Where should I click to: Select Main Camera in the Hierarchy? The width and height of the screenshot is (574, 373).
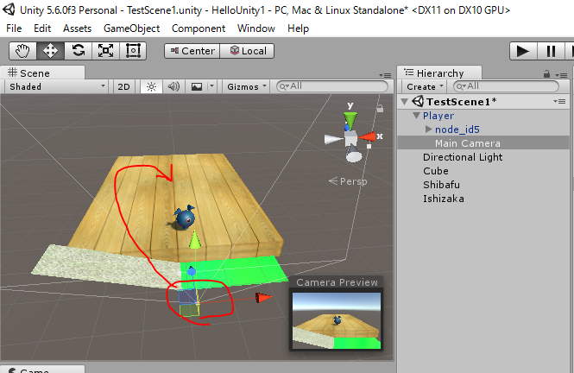point(468,143)
